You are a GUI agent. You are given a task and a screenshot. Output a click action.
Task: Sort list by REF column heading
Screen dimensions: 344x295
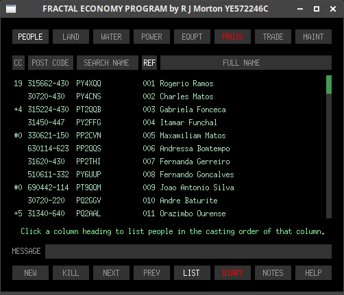[149, 63]
